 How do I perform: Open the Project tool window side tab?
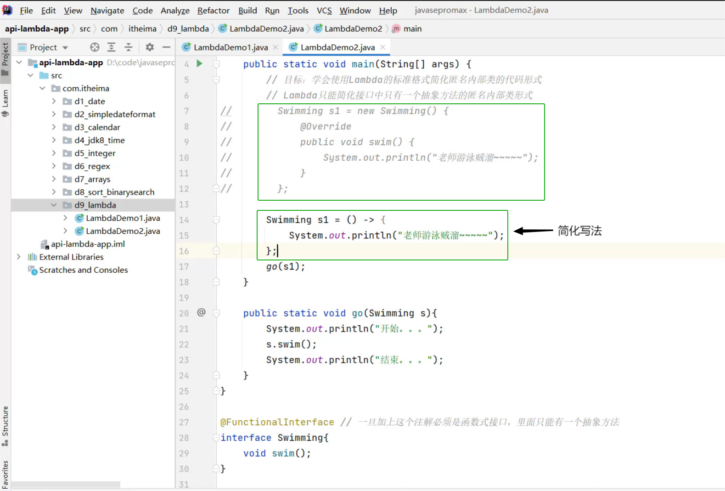5,60
